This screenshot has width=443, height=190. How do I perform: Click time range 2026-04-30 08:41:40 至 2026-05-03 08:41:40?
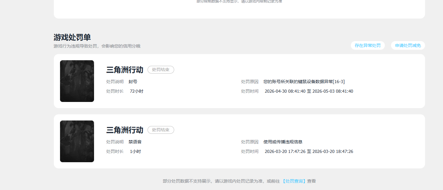(x=309, y=91)
